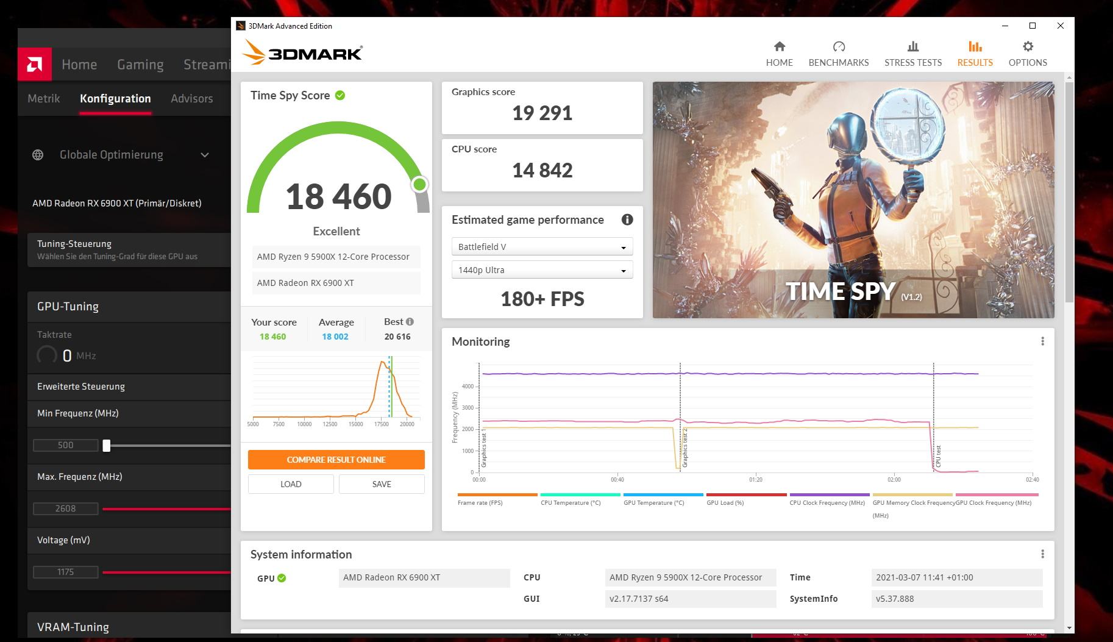Open the Battlefield V game dropdown
This screenshot has width=1113, height=642.
point(542,247)
